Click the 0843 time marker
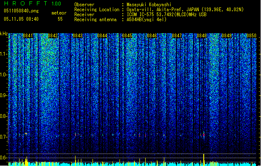Viewport: 261px width, 166px height. (78, 36)
